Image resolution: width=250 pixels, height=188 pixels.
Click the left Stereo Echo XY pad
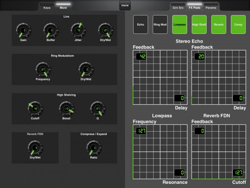[x=160, y=78]
